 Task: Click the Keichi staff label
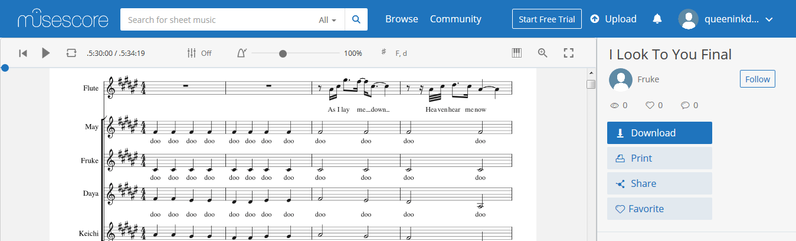tap(89, 233)
